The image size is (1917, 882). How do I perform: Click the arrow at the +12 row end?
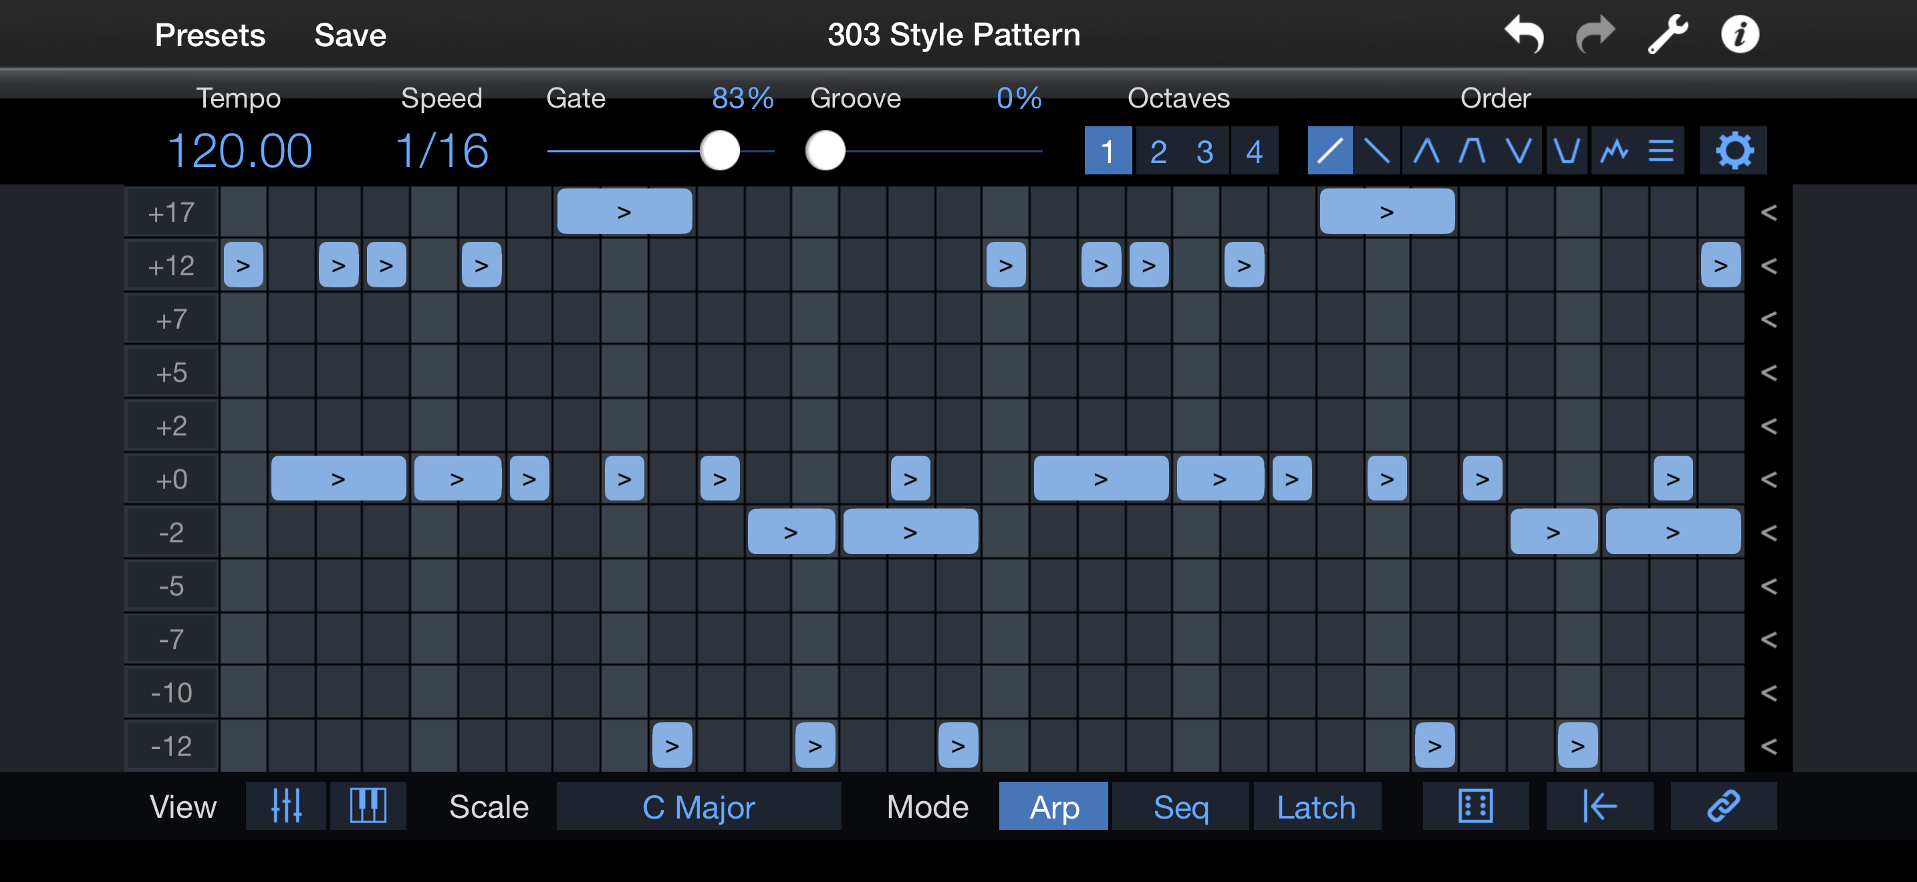click(1769, 265)
